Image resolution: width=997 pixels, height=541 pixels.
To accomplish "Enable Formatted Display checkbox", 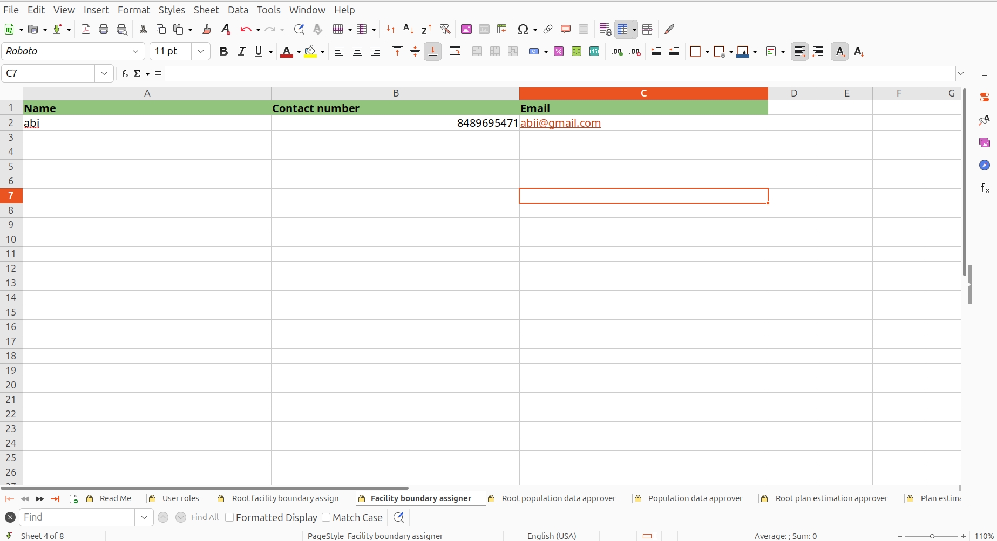I will click(229, 517).
